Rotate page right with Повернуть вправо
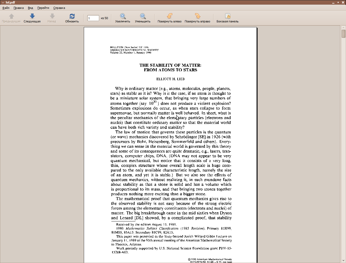 coord(197,16)
